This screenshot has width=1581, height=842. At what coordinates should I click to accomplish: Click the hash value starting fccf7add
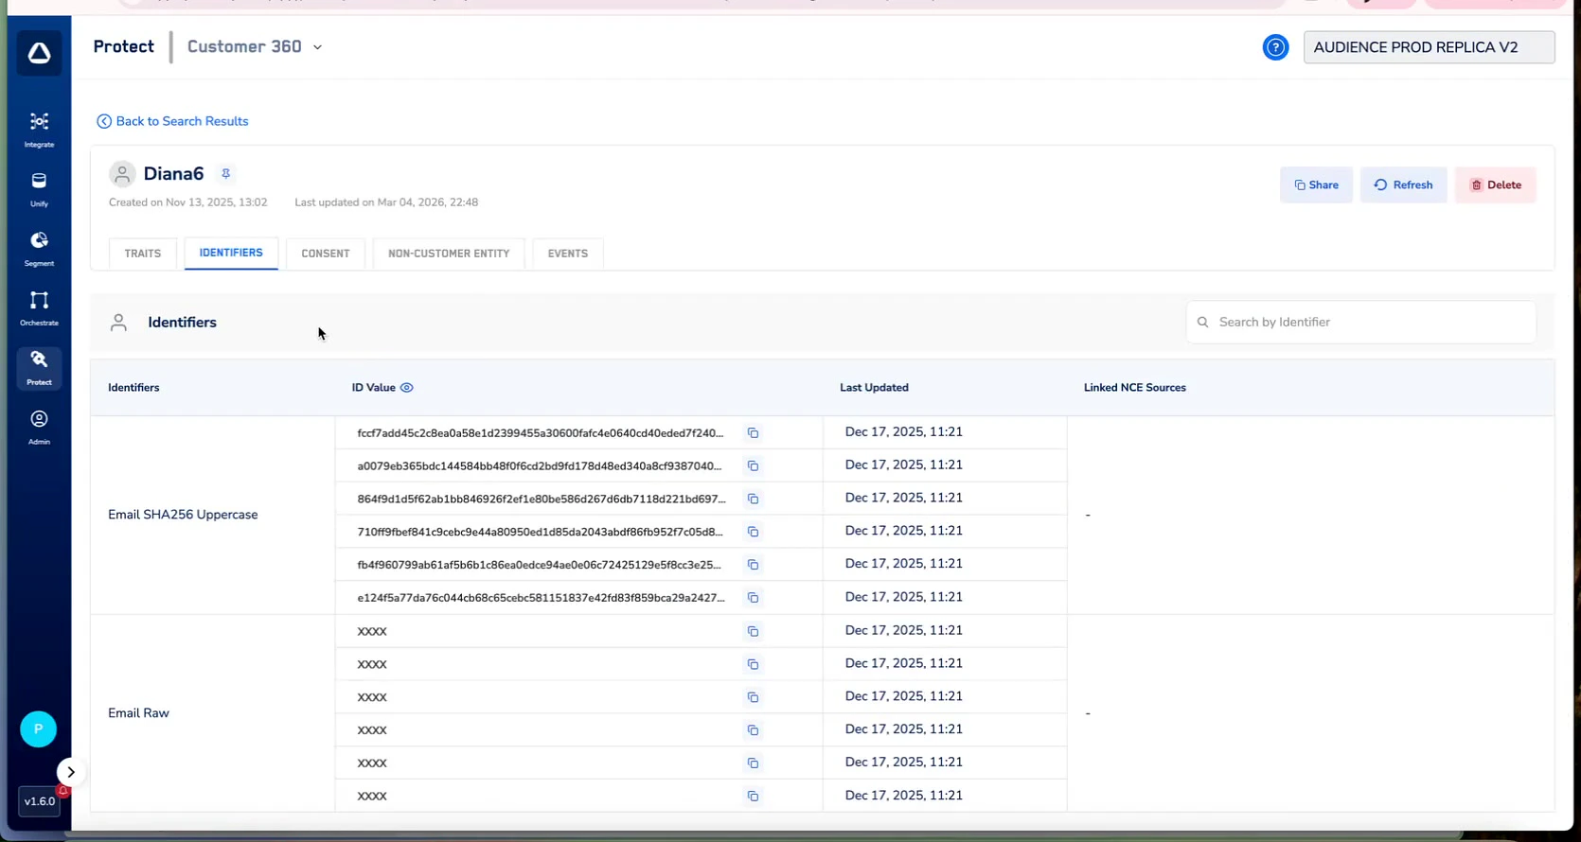541,433
